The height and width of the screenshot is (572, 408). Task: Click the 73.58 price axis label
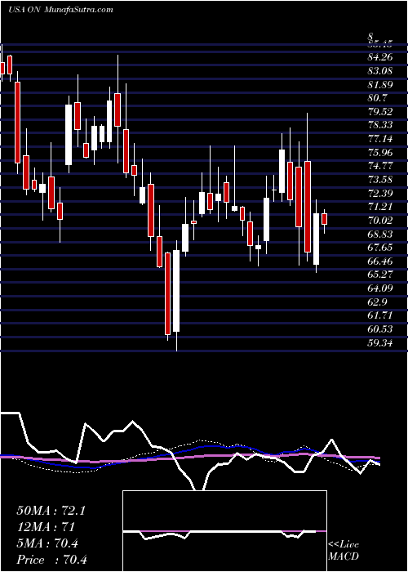pos(380,180)
